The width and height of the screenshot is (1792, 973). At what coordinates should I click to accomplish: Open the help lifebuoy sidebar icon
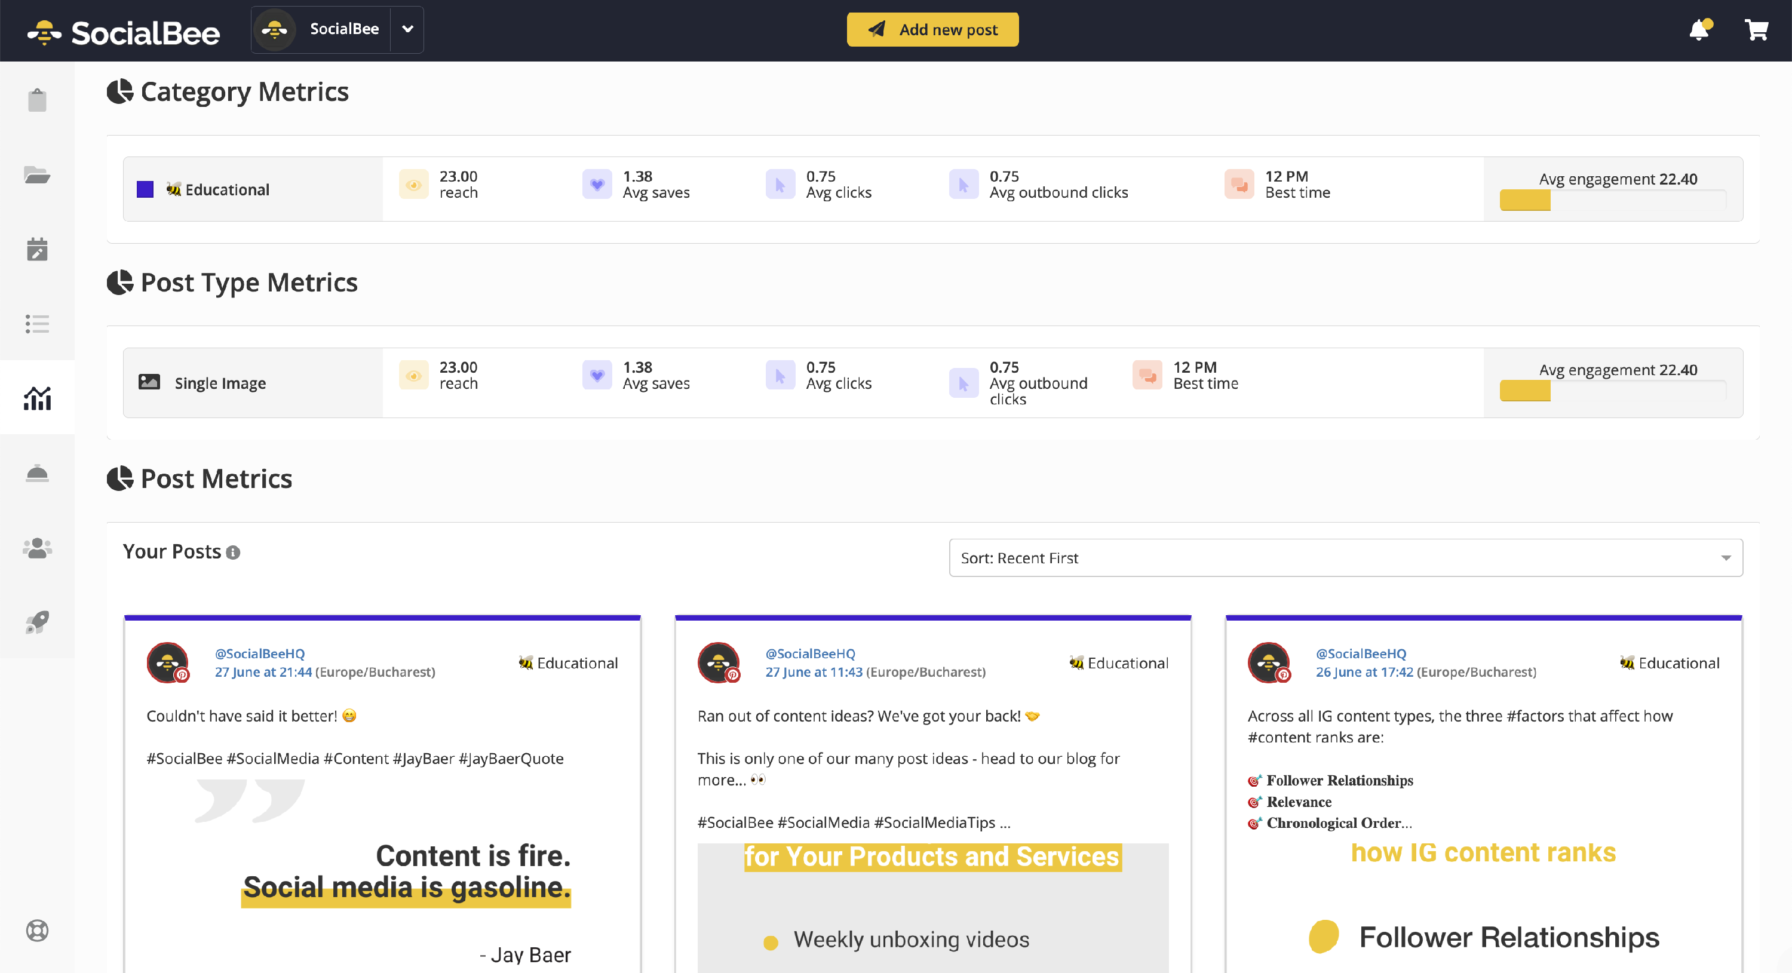pyautogui.click(x=37, y=930)
